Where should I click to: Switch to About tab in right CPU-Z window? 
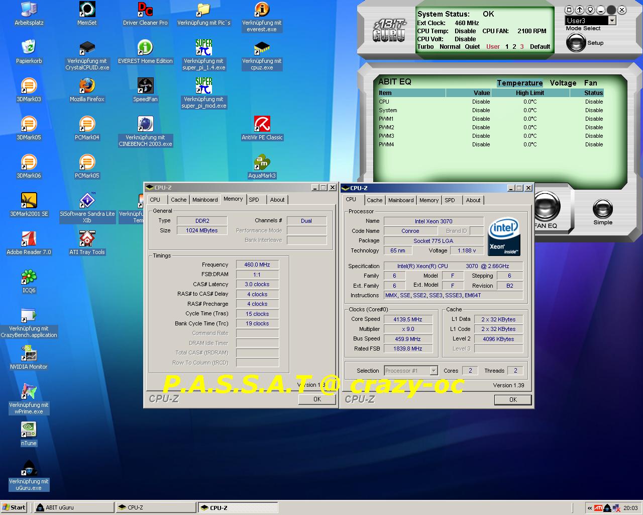[x=473, y=200]
